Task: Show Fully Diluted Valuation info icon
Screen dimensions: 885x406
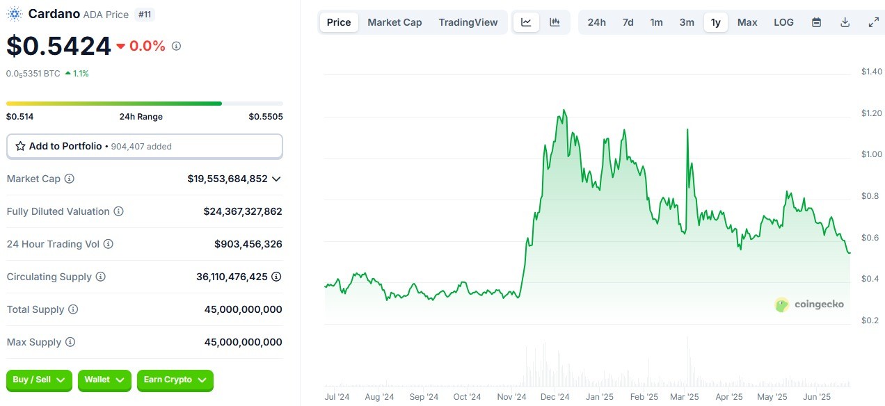Action: [x=119, y=211]
